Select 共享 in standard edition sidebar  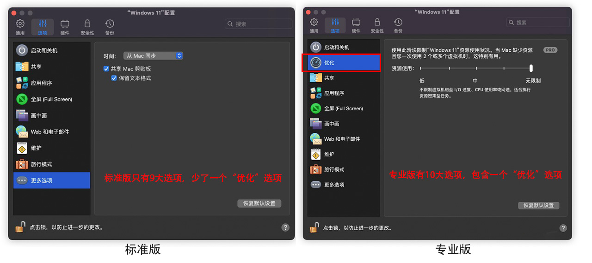pyautogui.click(x=52, y=66)
